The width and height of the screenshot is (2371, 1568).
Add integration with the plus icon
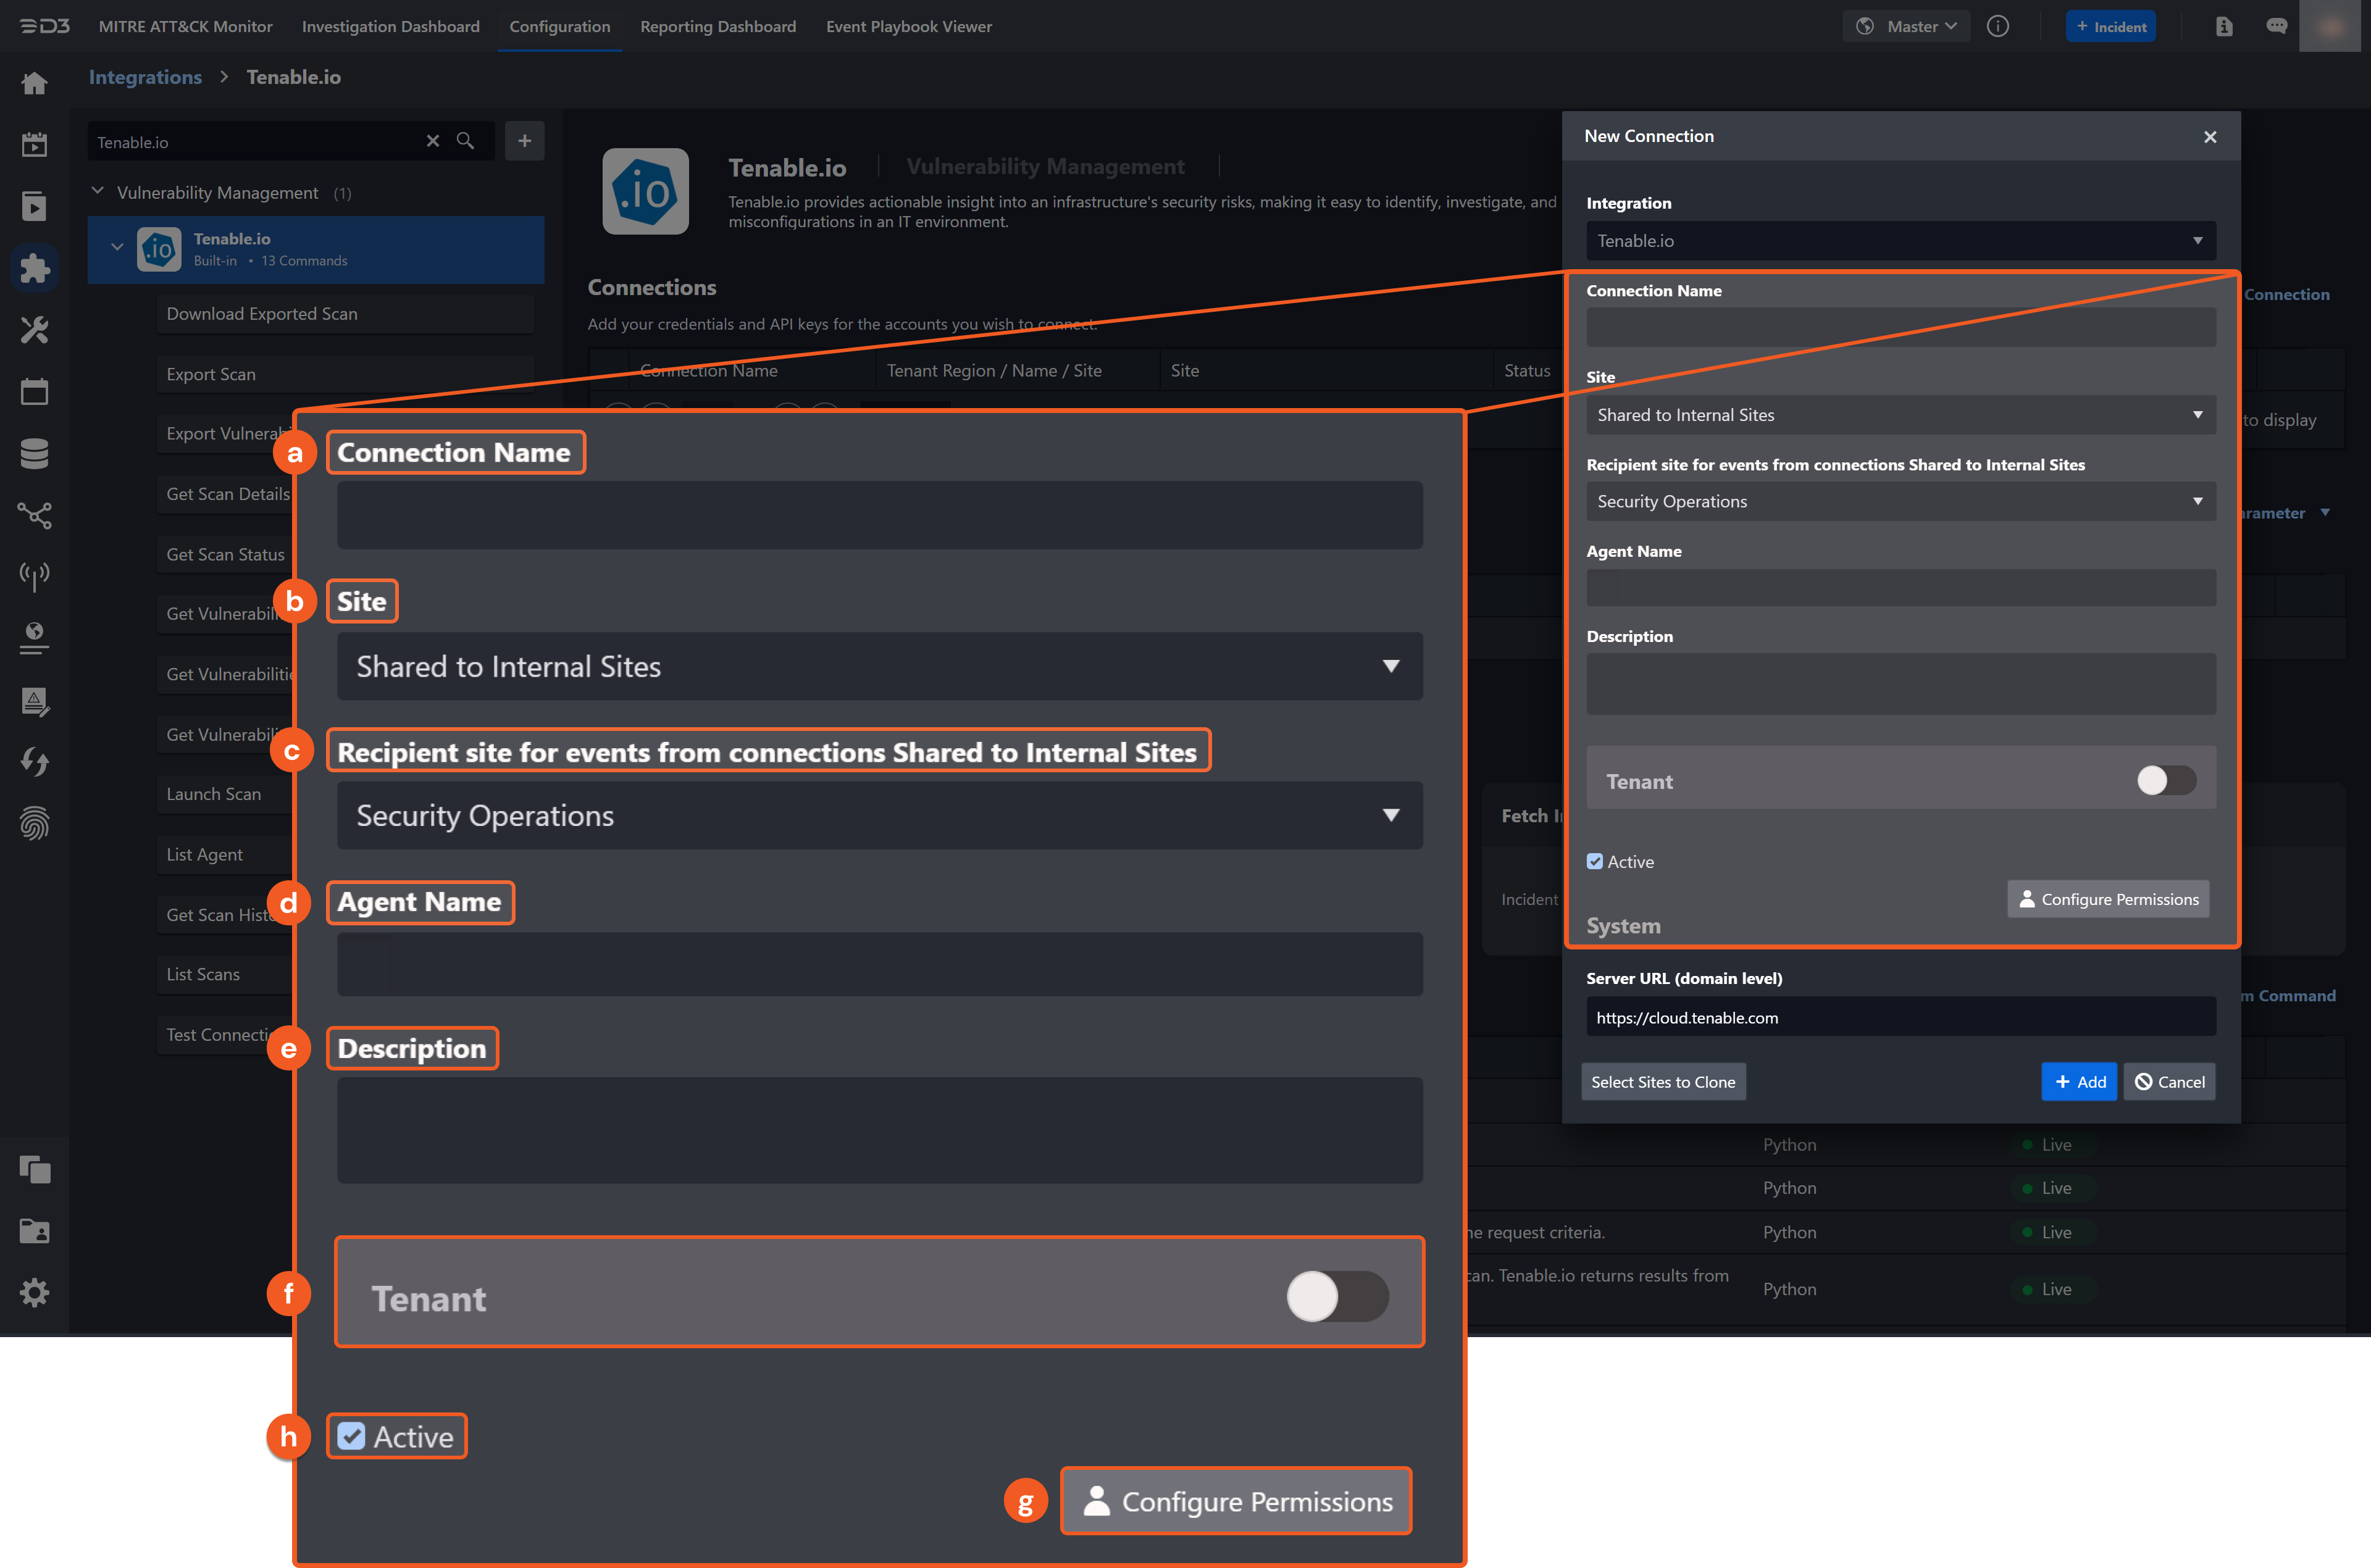click(524, 141)
